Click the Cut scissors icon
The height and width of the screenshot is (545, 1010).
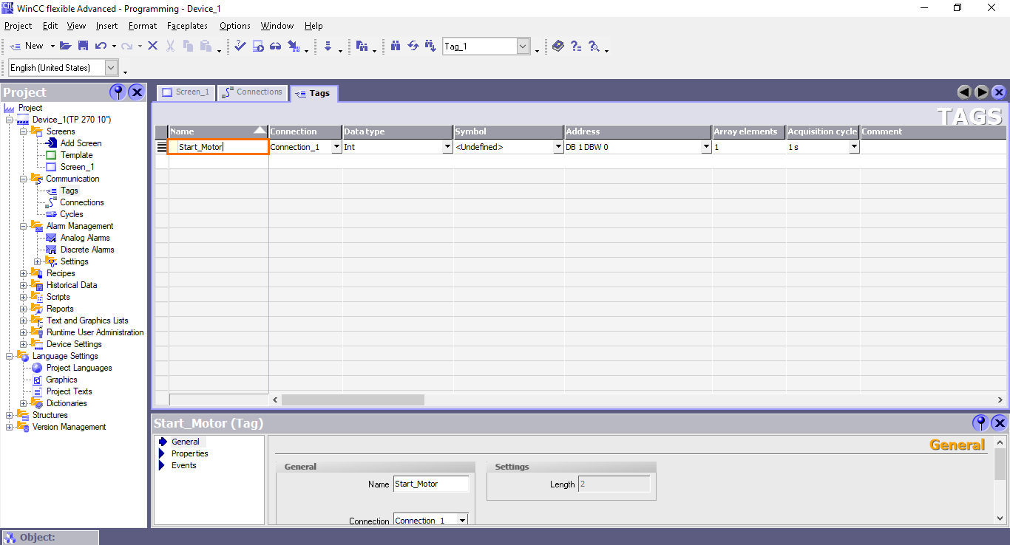(x=170, y=46)
